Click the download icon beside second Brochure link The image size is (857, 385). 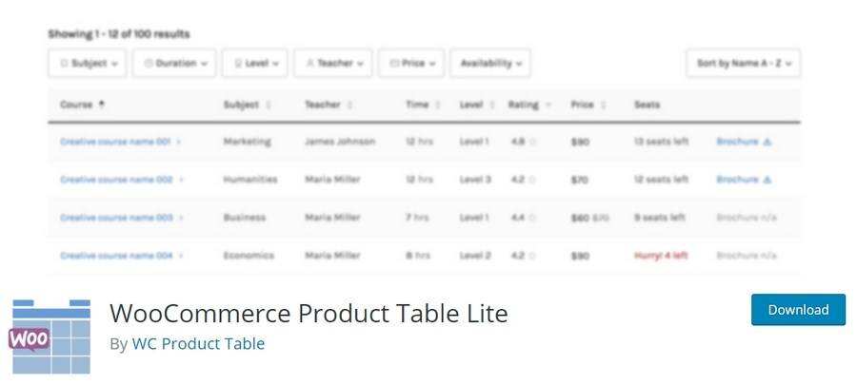(x=767, y=179)
